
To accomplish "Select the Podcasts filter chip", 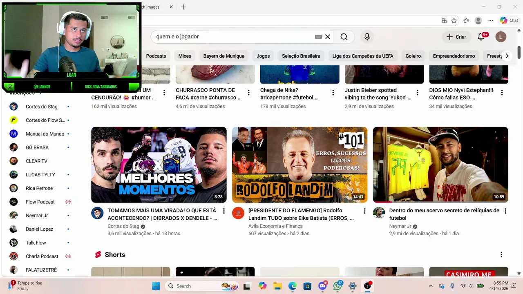I will pyautogui.click(x=156, y=56).
